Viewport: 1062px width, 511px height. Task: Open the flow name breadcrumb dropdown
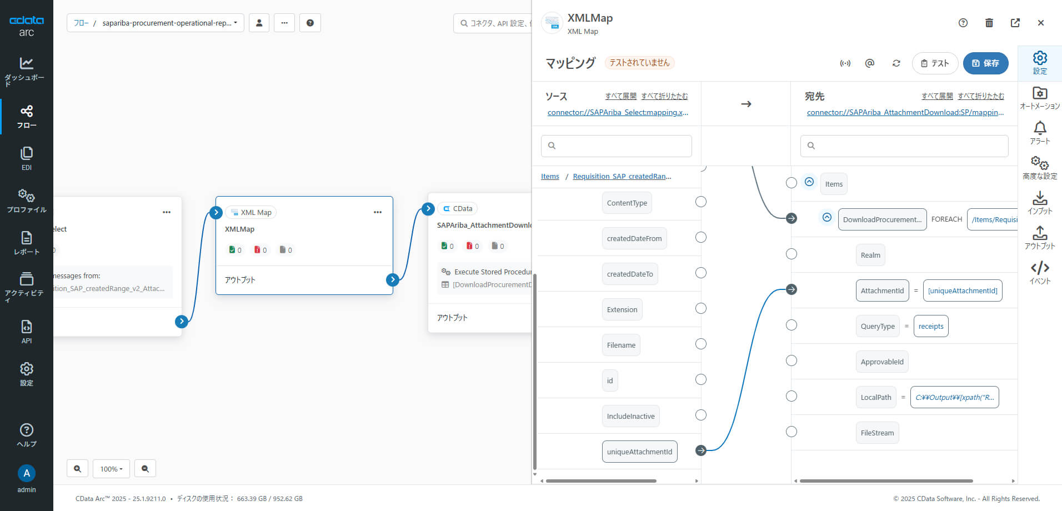click(169, 23)
